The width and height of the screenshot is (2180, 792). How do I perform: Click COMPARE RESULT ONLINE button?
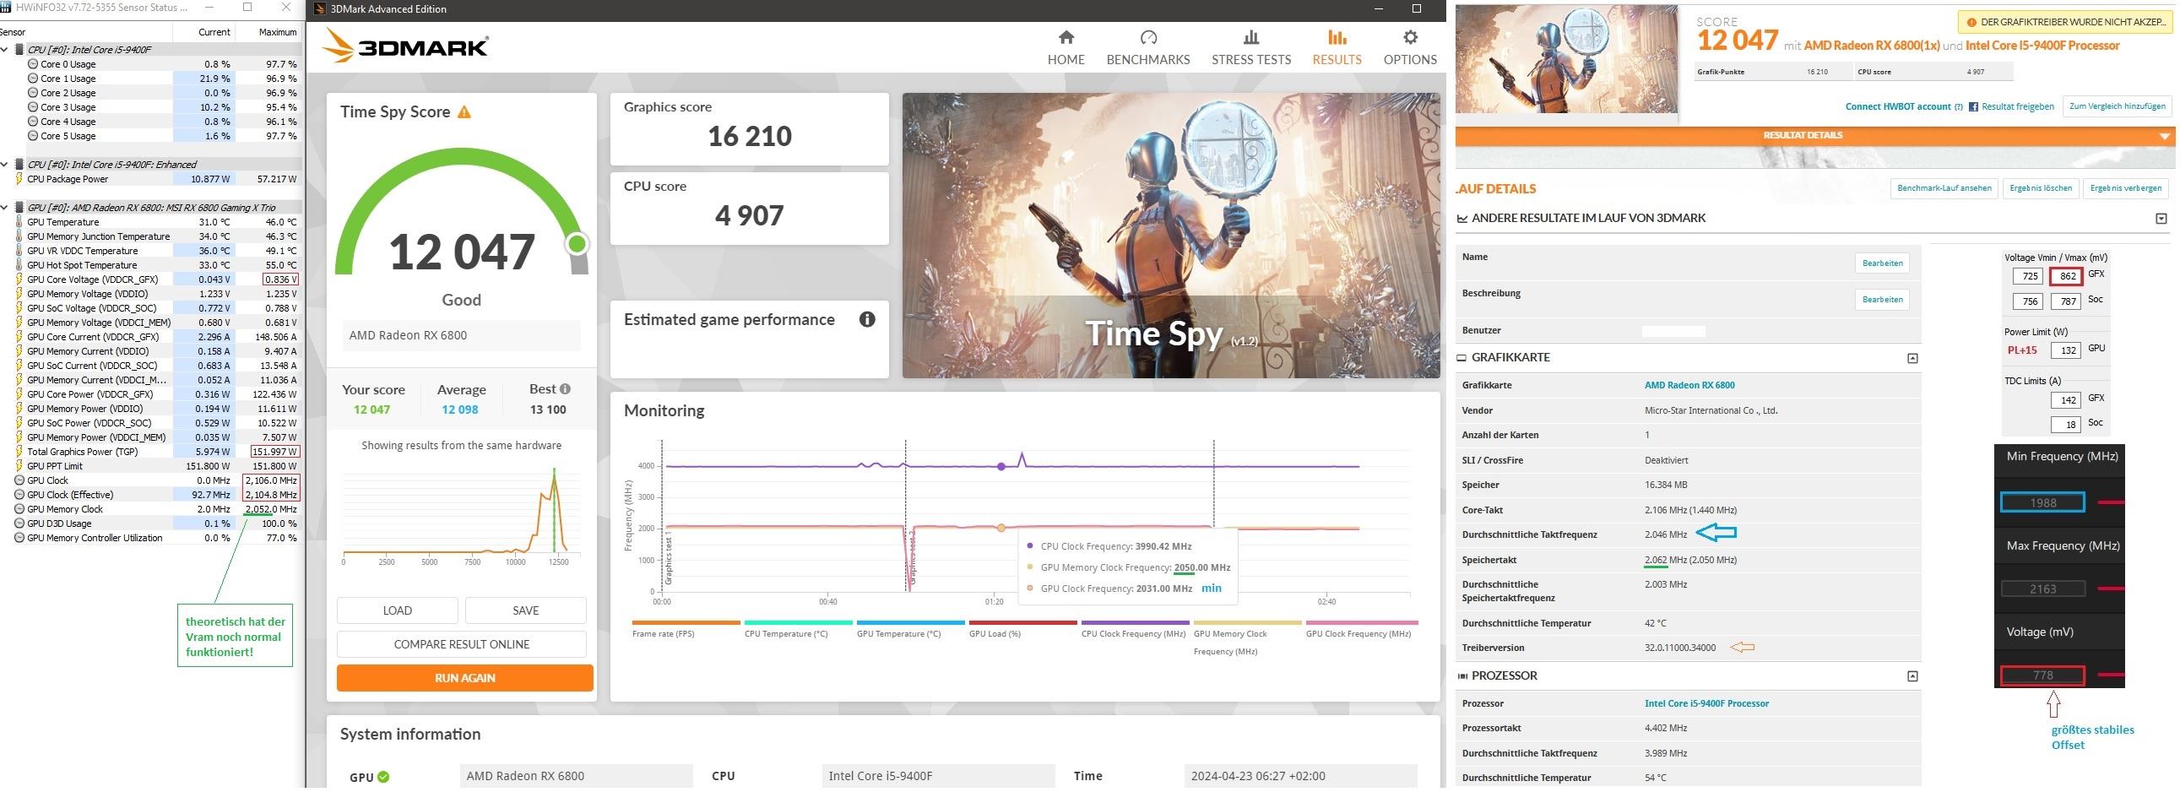click(461, 644)
